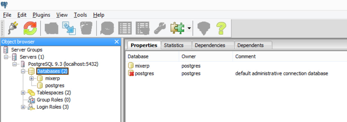Open help via yellow question mark icon
The image size is (347, 122).
[221, 28]
